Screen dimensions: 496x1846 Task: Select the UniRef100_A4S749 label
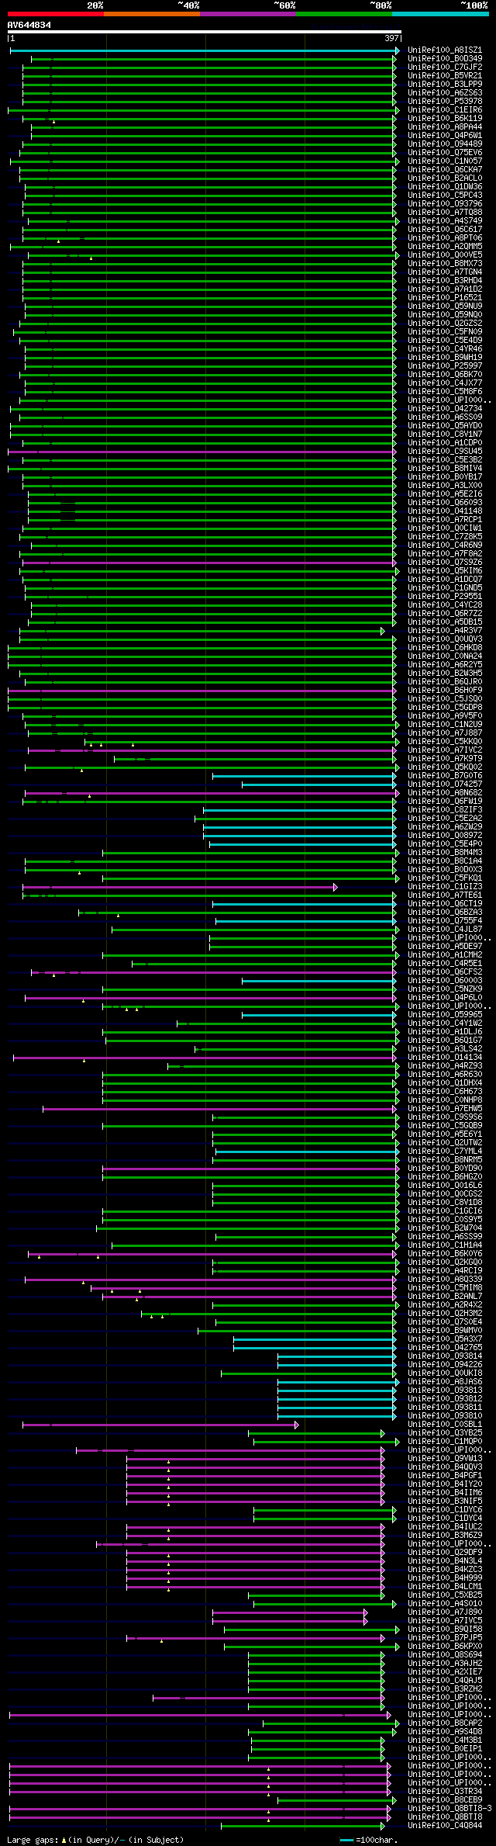tap(445, 221)
